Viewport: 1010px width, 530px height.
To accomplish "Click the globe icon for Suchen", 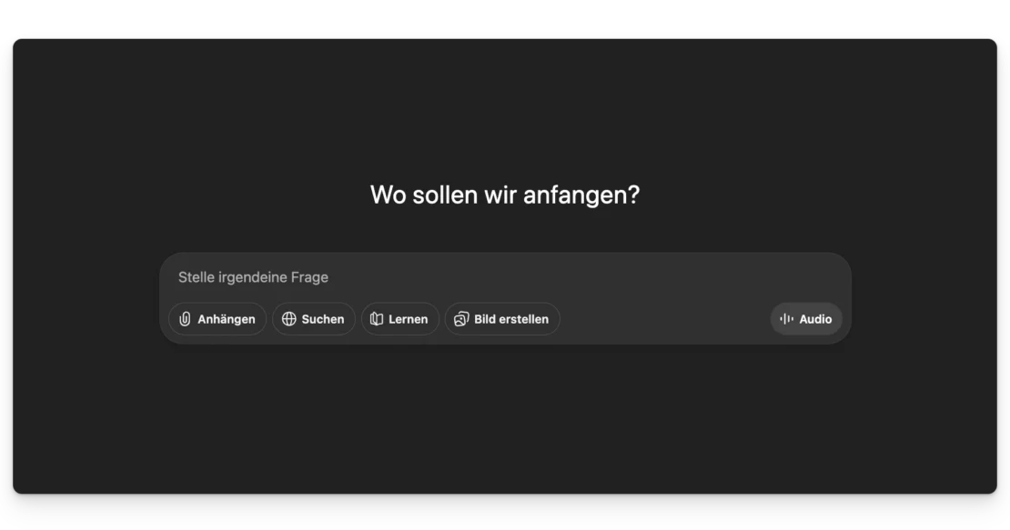I will coord(289,319).
